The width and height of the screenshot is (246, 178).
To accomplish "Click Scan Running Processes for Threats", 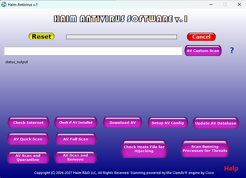I will tap(205, 149).
